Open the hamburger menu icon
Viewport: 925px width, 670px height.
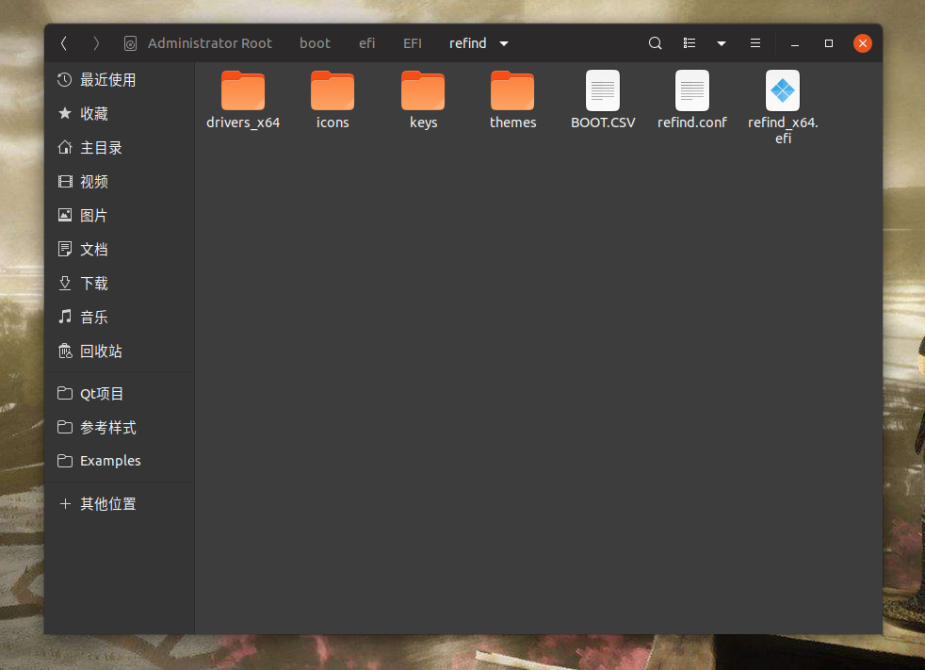tap(755, 43)
